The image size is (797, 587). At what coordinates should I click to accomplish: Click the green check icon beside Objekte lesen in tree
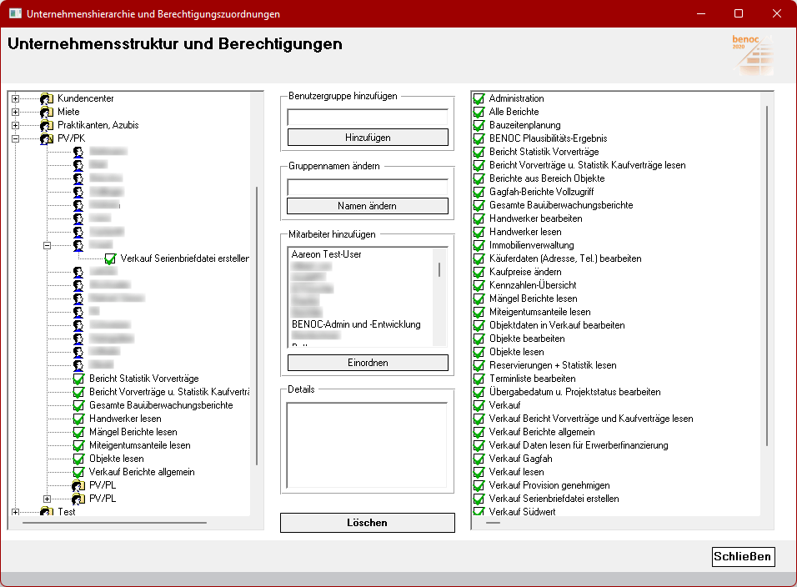(x=78, y=459)
